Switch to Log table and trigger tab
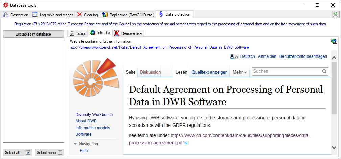341x159 pixels. coord(53,15)
